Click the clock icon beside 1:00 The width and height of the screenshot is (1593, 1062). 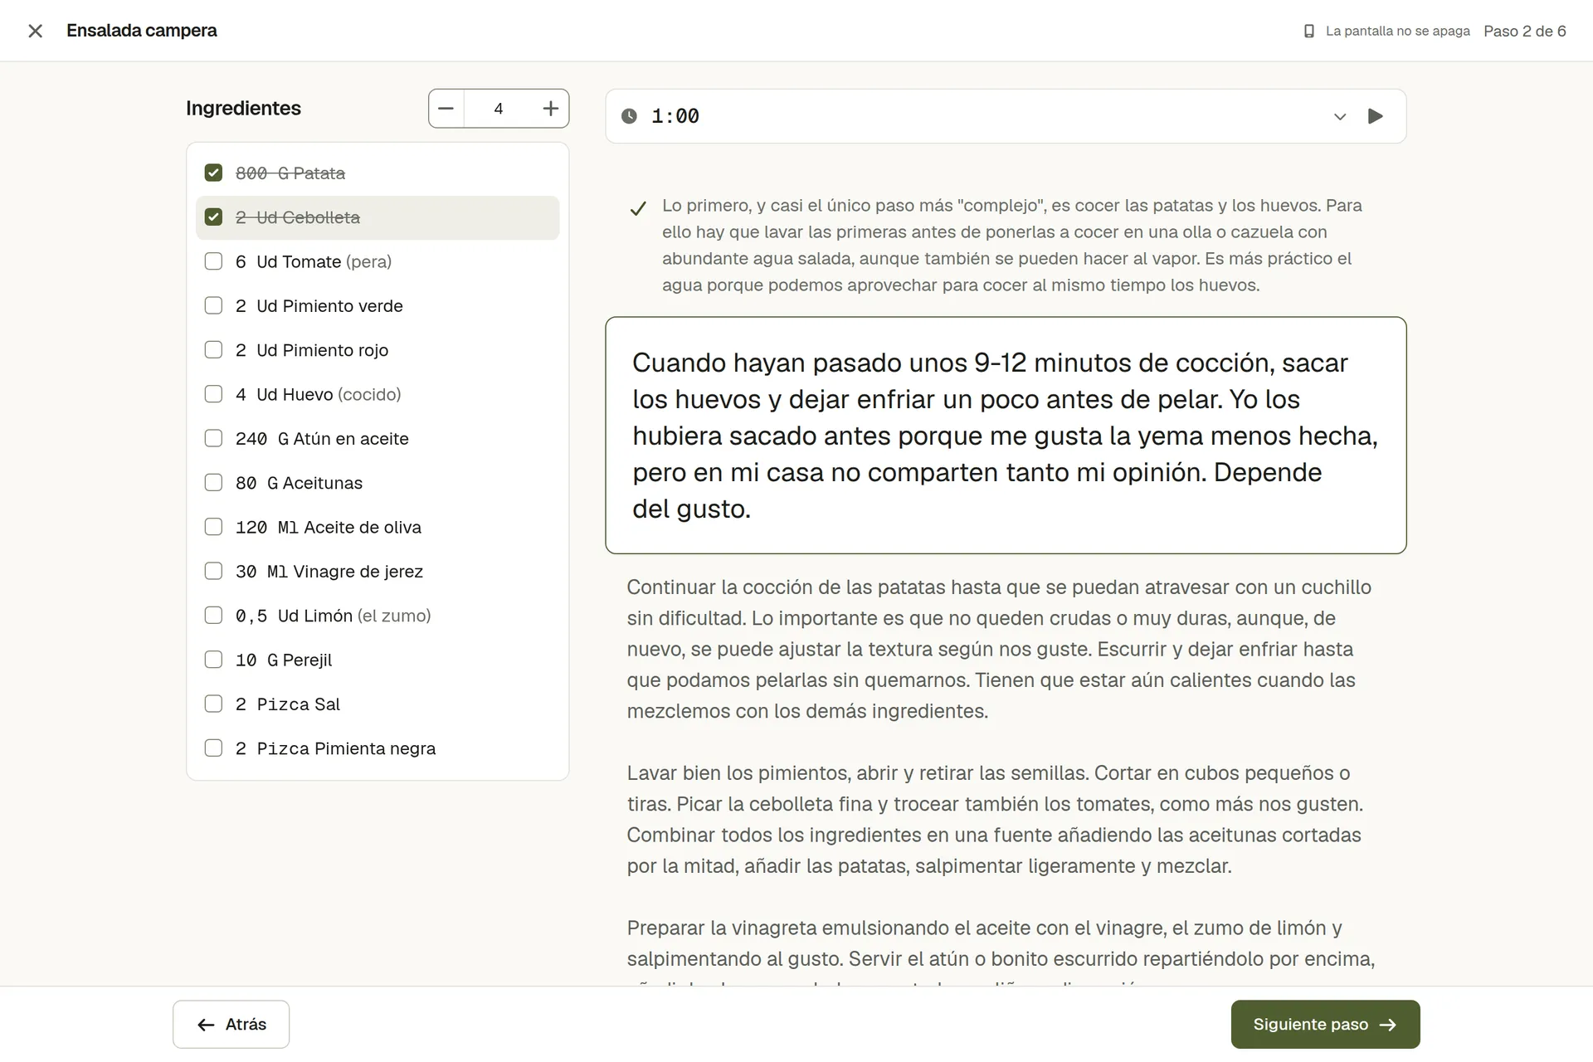coord(630,116)
